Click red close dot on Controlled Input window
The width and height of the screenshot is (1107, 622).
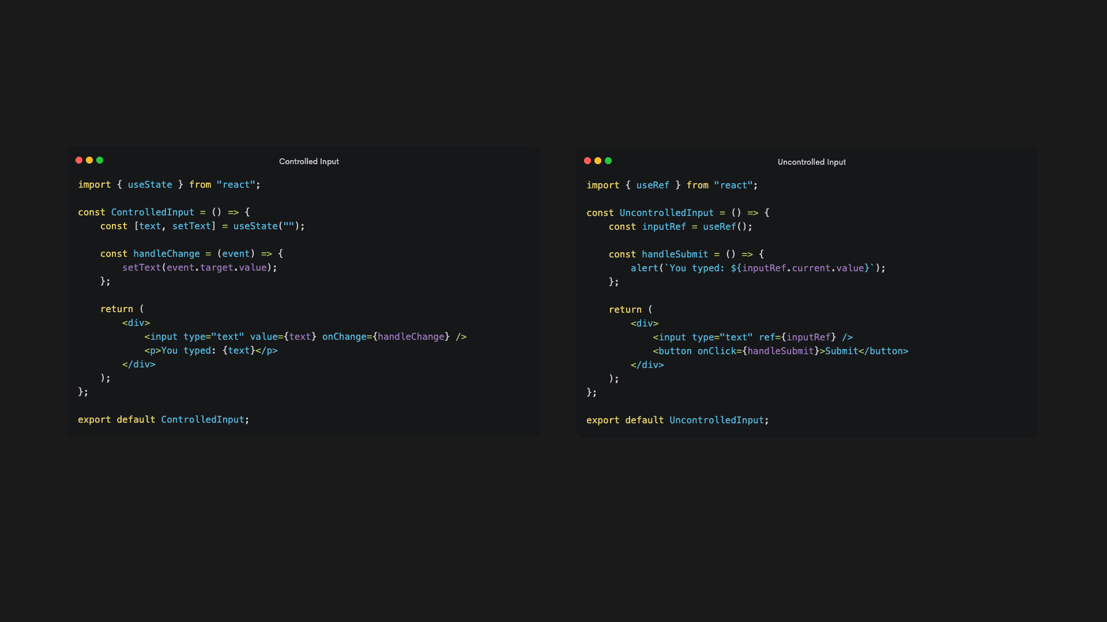79,160
